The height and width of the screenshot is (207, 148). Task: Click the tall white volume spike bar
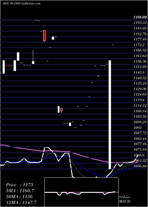coord(110,115)
